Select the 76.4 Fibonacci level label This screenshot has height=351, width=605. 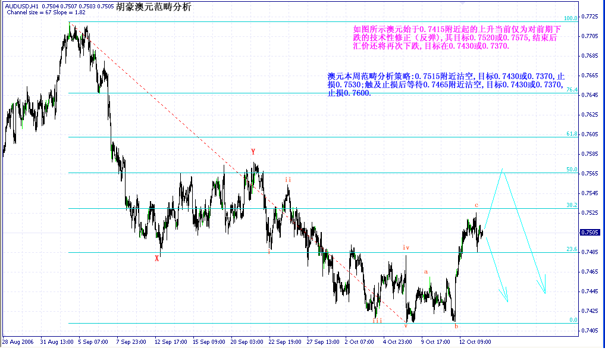pyautogui.click(x=572, y=89)
